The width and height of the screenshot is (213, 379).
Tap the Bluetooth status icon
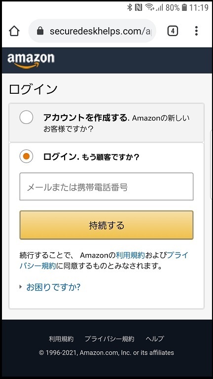[130, 7]
